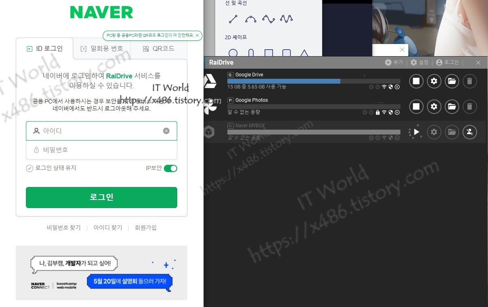Click RaiDrive 로그인 account button
Viewport: 488px width, 307px height.
point(448,63)
